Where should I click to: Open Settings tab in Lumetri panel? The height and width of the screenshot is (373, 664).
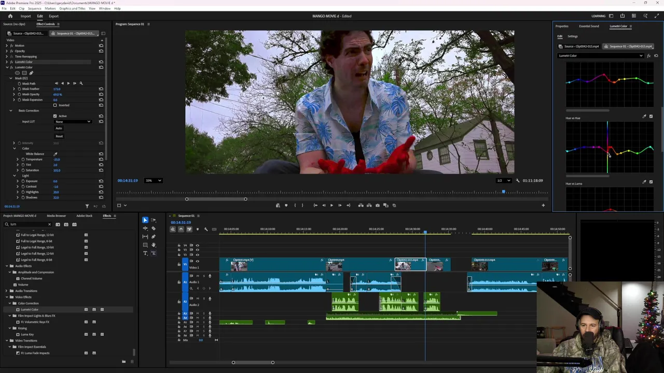click(x=573, y=36)
